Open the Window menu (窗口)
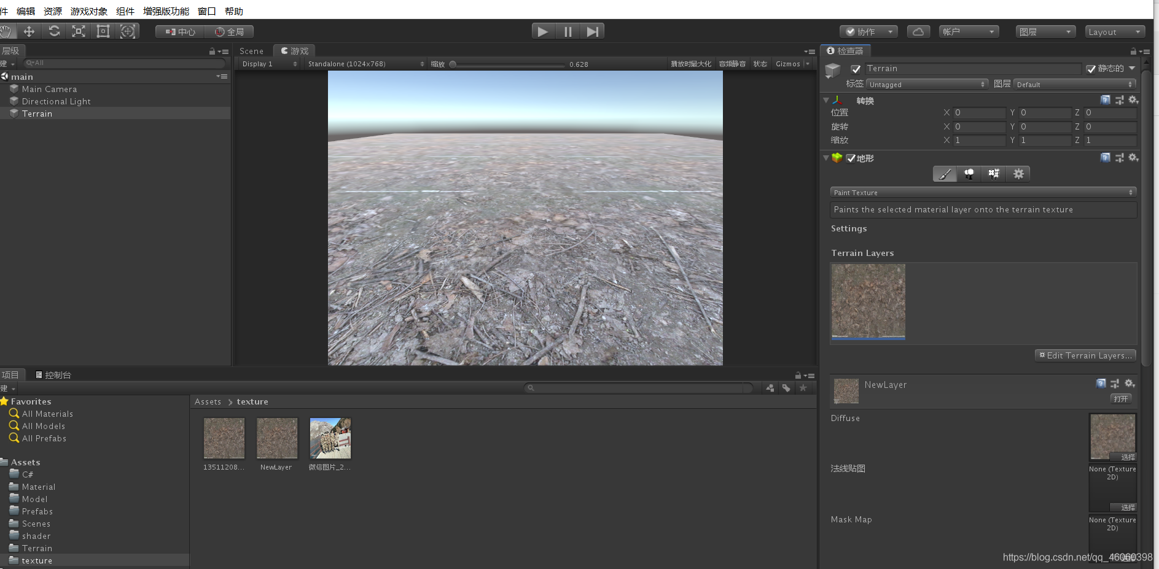1159x569 pixels. pyautogui.click(x=207, y=11)
